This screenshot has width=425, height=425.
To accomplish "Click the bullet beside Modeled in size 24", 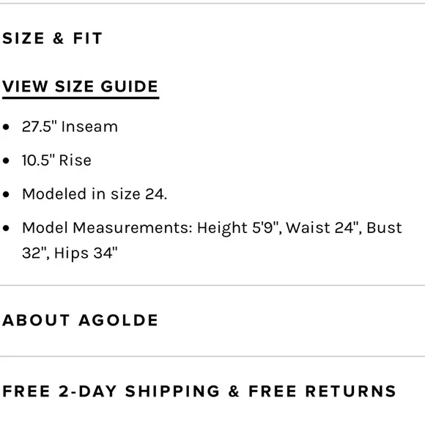I will (x=6, y=194).
